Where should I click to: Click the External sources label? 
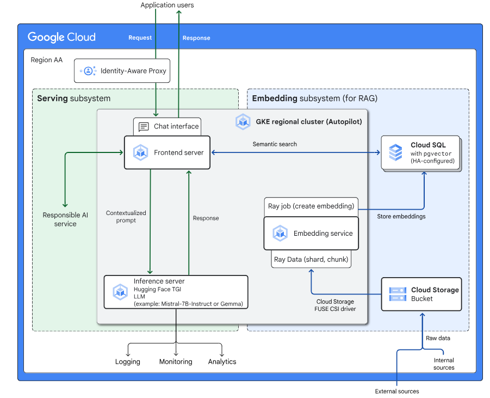(397, 391)
